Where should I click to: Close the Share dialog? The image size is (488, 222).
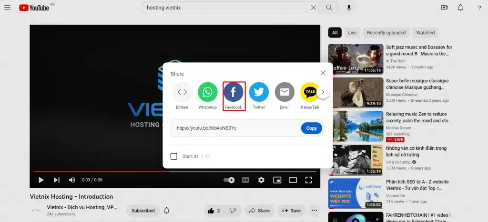point(323,73)
